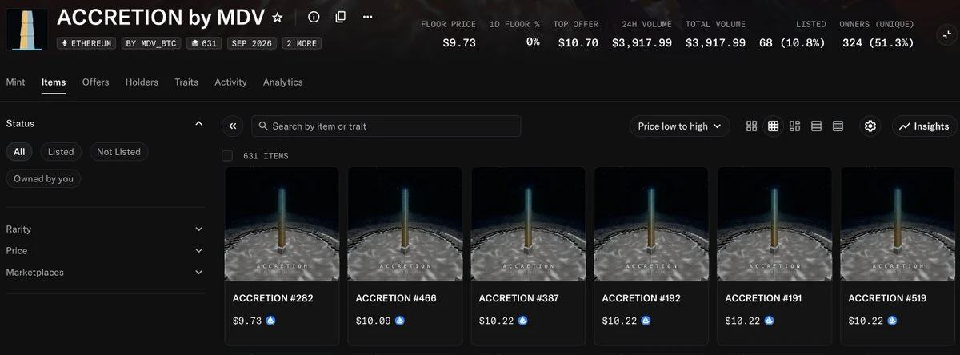
Task: Select the Not Listed status filter
Action: tap(118, 151)
